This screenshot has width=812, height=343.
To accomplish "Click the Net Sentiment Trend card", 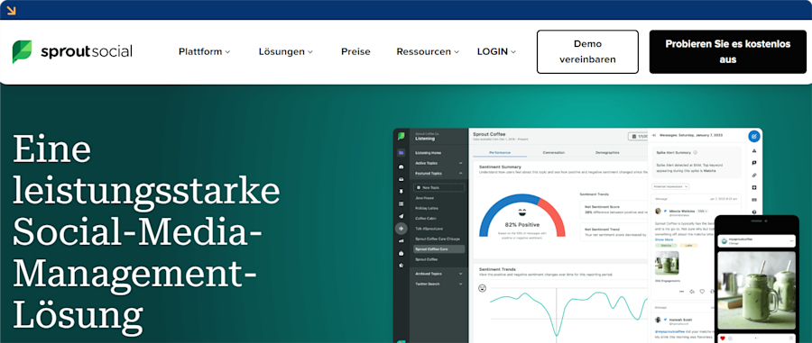I will (614, 232).
